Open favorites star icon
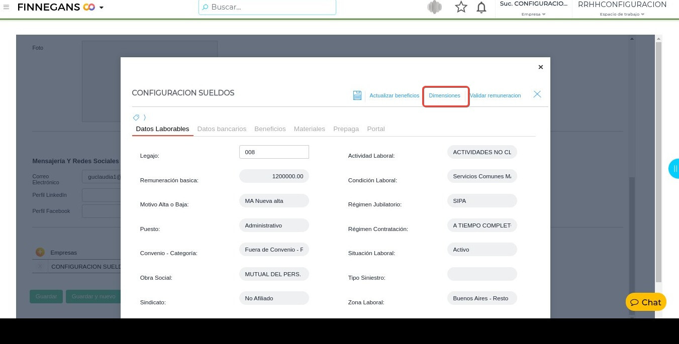 click(x=461, y=7)
